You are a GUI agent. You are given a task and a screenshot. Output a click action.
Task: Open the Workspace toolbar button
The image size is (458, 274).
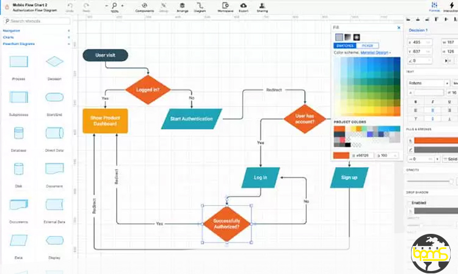tap(225, 6)
